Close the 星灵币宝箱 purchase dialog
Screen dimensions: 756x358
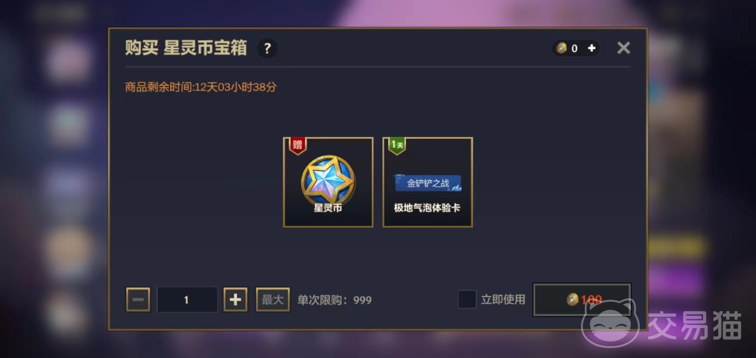point(623,48)
